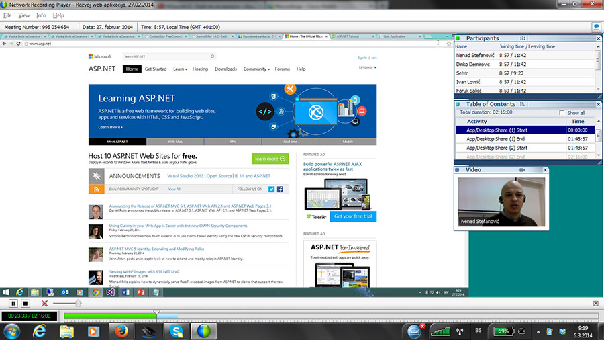
Task: Toggle the muted speaker icon in player controls
Action: (x=45, y=303)
